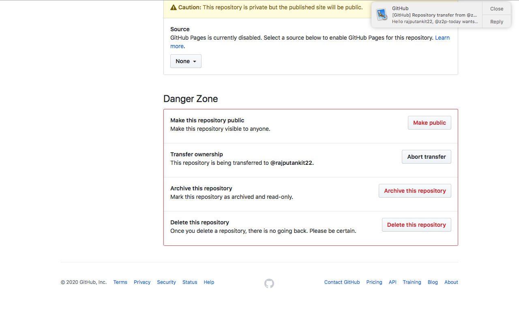This screenshot has height=309, width=519.
Task: Click the Source heading text
Action: point(180,29)
